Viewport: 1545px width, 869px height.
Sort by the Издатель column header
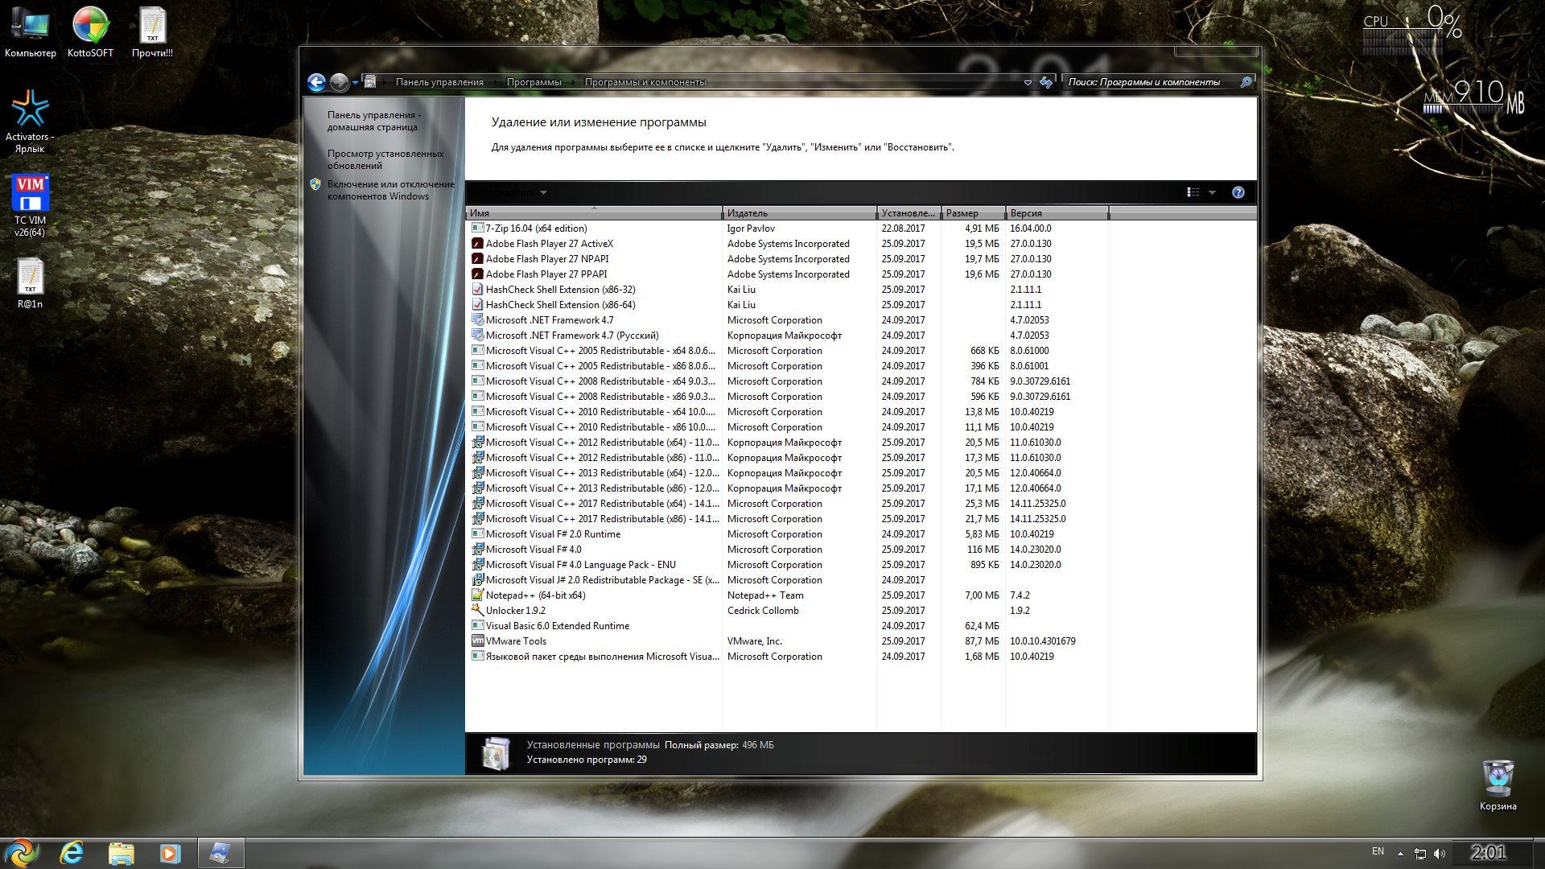tap(800, 213)
